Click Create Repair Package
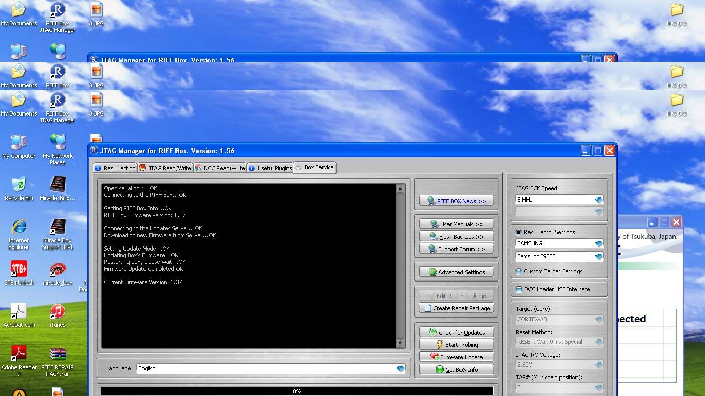The height and width of the screenshot is (396, 705). [x=456, y=308]
